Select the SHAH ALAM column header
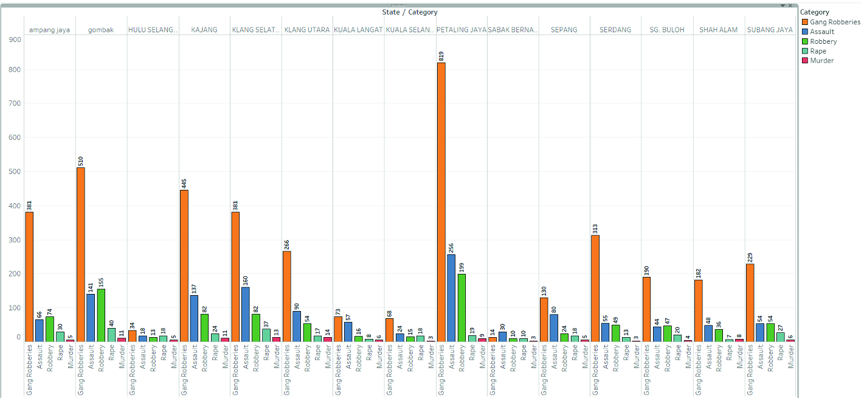Image resolution: width=864 pixels, height=398 pixels. click(x=719, y=29)
